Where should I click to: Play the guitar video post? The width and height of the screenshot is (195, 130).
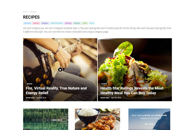coord(60,70)
